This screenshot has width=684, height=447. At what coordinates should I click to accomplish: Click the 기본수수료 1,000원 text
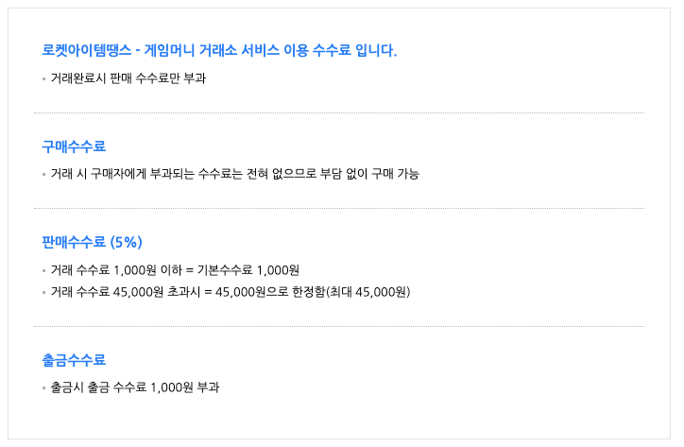[258, 269]
